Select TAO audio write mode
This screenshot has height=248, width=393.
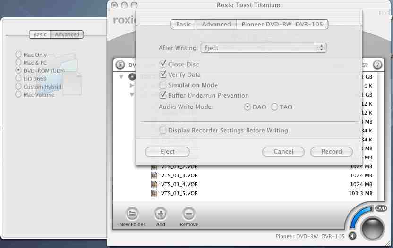click(274, 107)
